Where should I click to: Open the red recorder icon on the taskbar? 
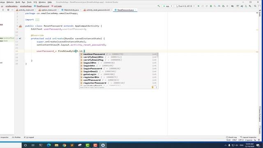[95, 145]
